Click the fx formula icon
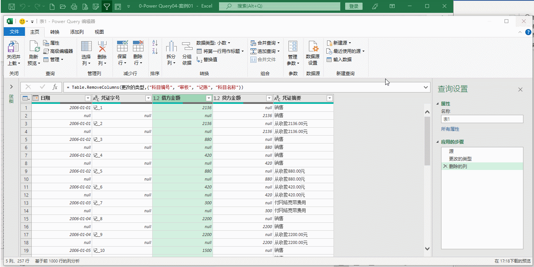This screenshot has height=267, width=534. tap(55, 87)
